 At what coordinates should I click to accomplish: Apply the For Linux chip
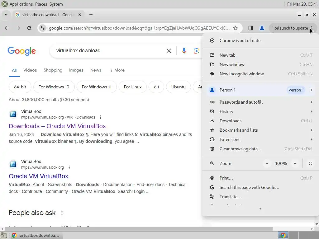133,87
